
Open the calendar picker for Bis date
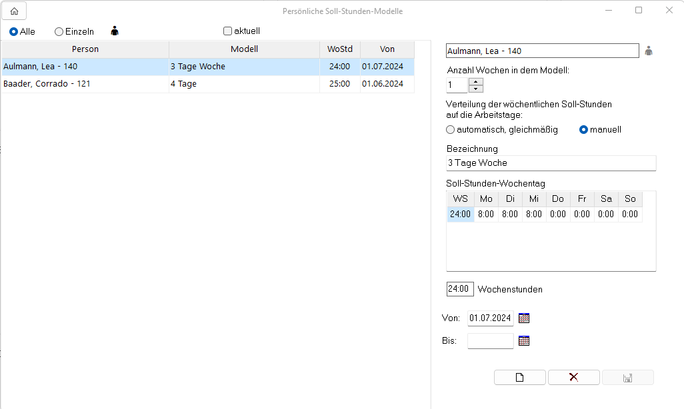tap(524, 341)
